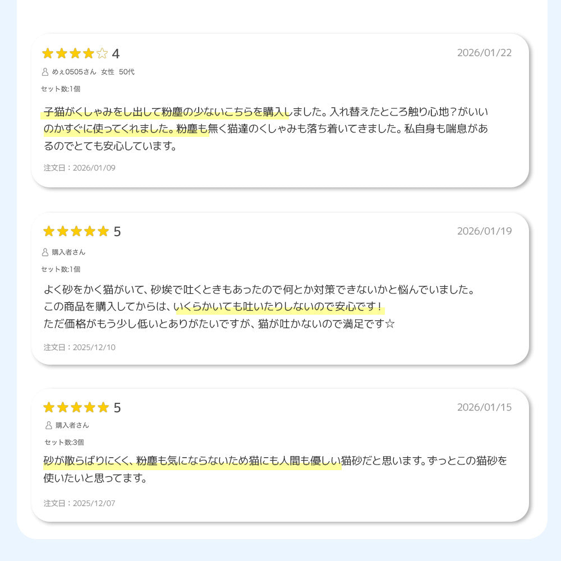The height and width of the screenshot is (561, 561).
Task: Click the review date 2026/01/19
Action: click(484, 231)
